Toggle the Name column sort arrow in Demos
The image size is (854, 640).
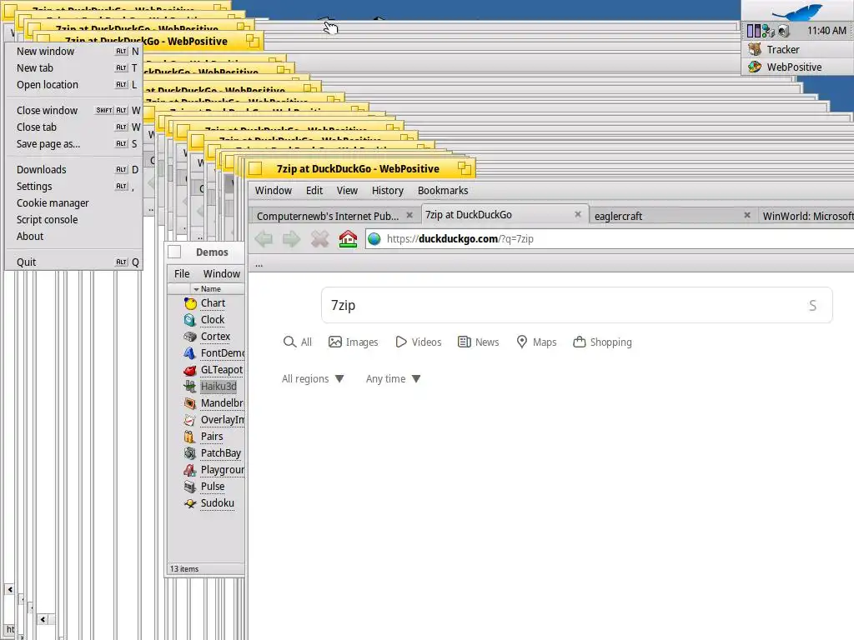click(x=196, y=289)
